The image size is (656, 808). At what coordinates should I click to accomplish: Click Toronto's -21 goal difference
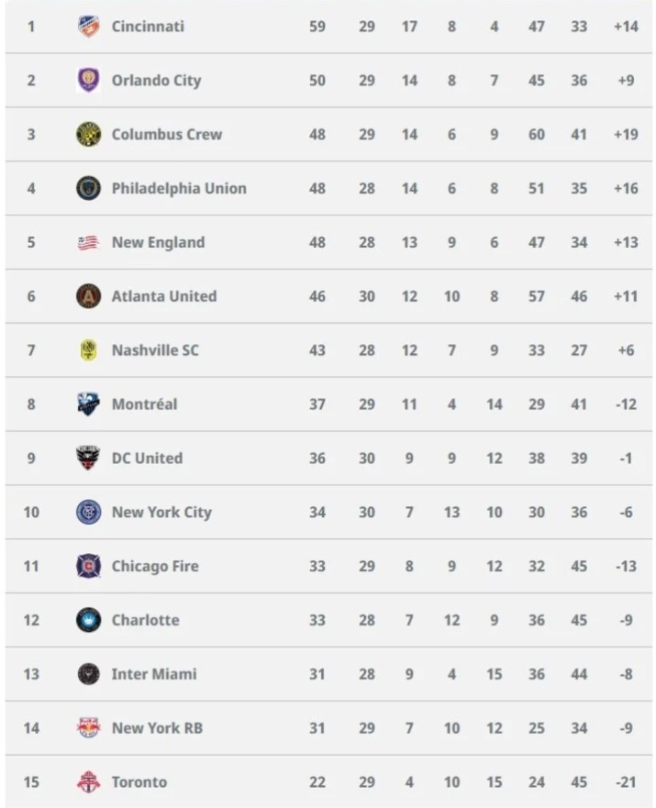(x=626, y=782)
